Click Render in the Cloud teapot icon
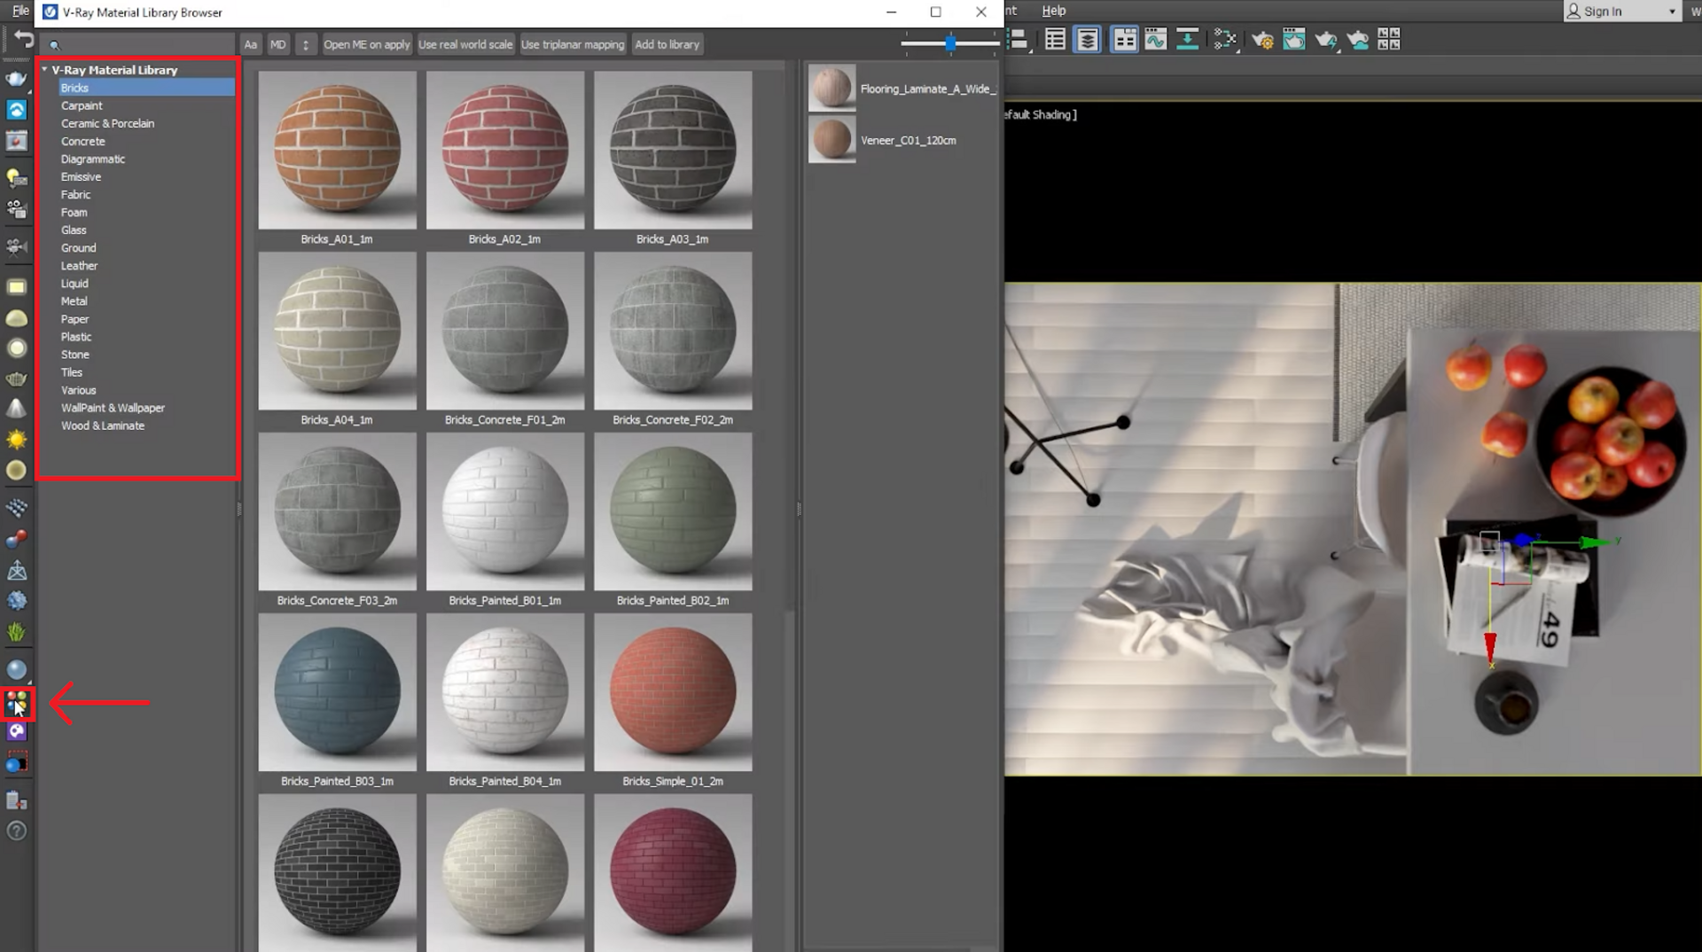The width and height of the screenshot is (1702, 952). click(x=1357, y=40)
